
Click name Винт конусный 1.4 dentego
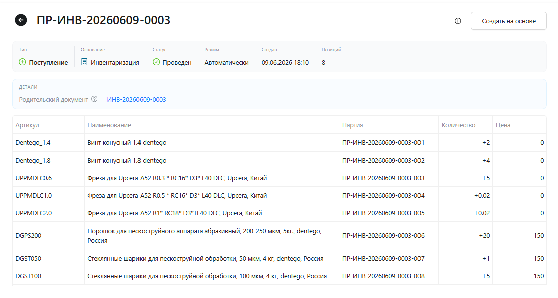[126, 142]
